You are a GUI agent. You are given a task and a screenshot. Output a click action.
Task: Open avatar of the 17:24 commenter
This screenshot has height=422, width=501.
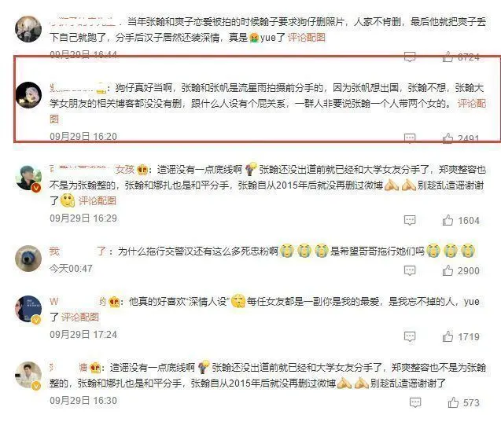click(28, 309)
